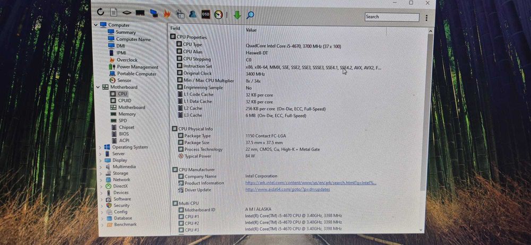The image size is (531, 245).
Task: Click the clipboard-with-list toolbar icon
Action: point(180,14)
